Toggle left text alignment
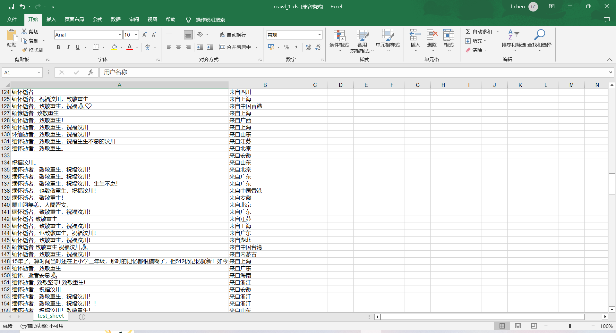The width and height of the screenshot is (616, 333). pos(169,47)
